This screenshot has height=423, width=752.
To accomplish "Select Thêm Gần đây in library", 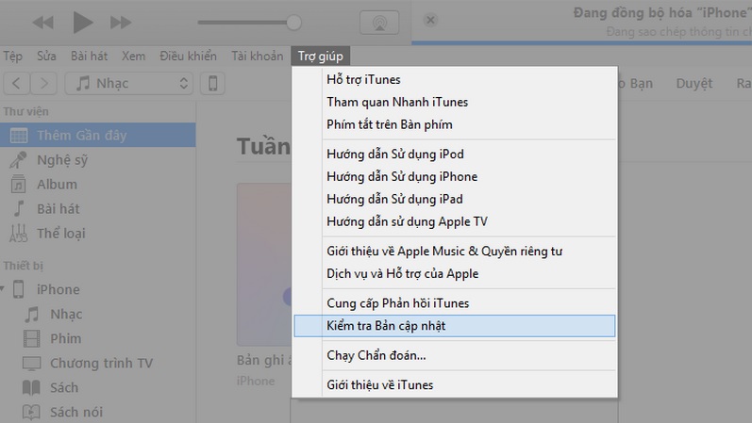I will click(98, 135).
